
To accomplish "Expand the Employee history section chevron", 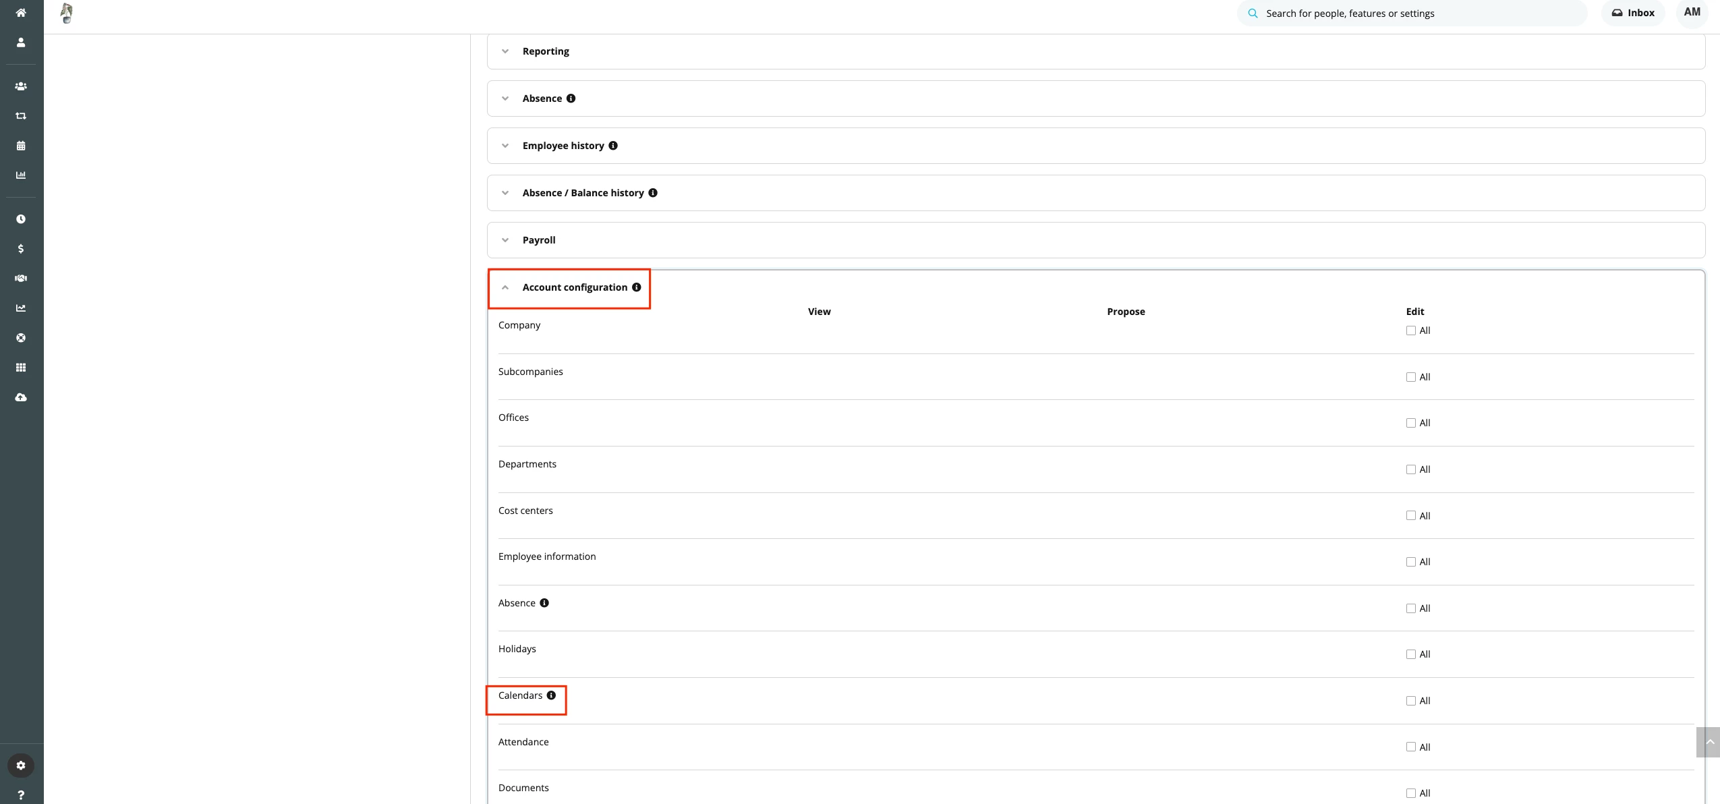I will pos(505,146).
